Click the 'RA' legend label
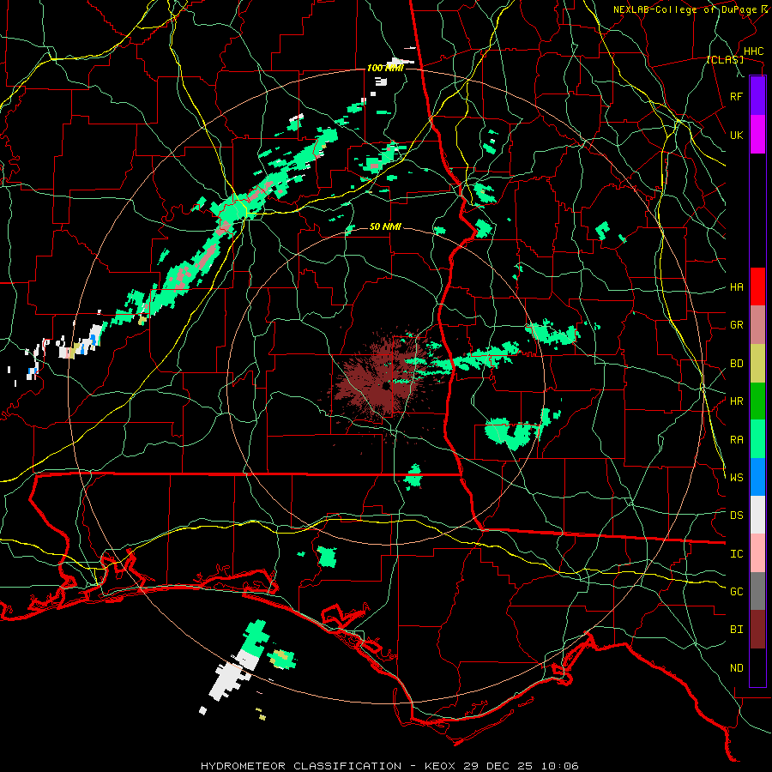Viewport: 772px width, 772px height. pyautogui.click(x=737, y=440)
